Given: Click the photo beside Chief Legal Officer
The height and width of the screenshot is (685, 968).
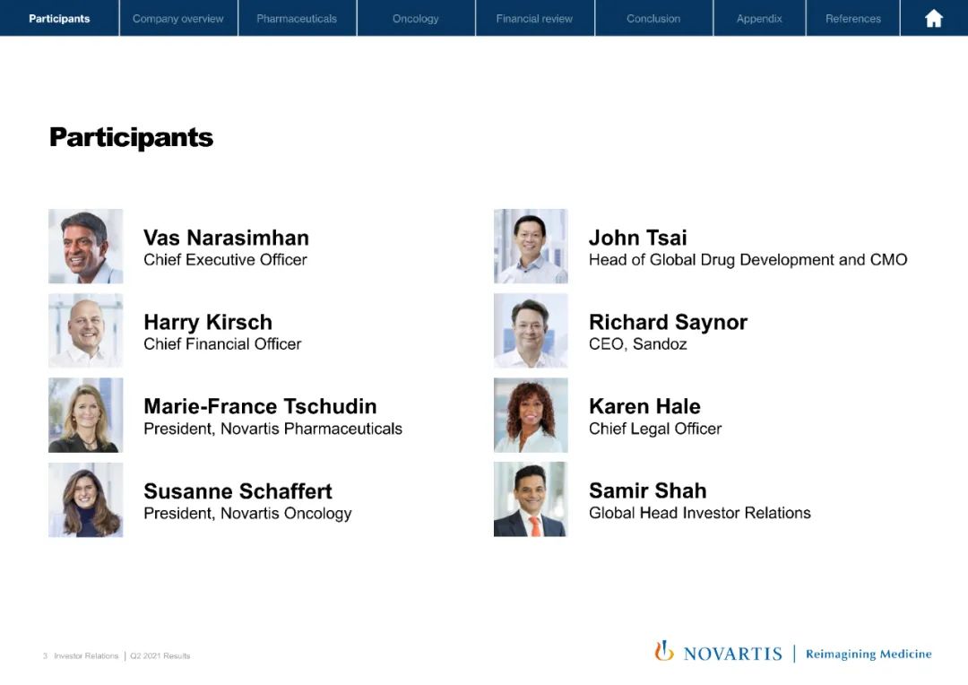Looking at the screenshot, I should point(531,415).
